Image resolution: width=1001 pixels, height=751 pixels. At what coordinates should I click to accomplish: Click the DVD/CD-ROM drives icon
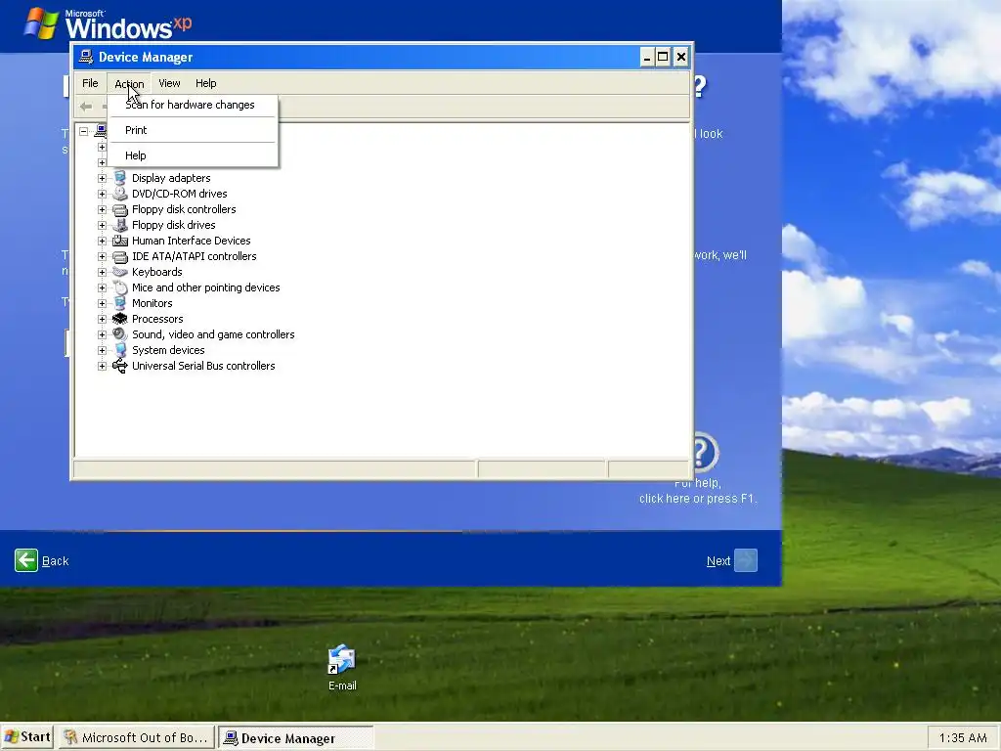[x=120, y=194]
